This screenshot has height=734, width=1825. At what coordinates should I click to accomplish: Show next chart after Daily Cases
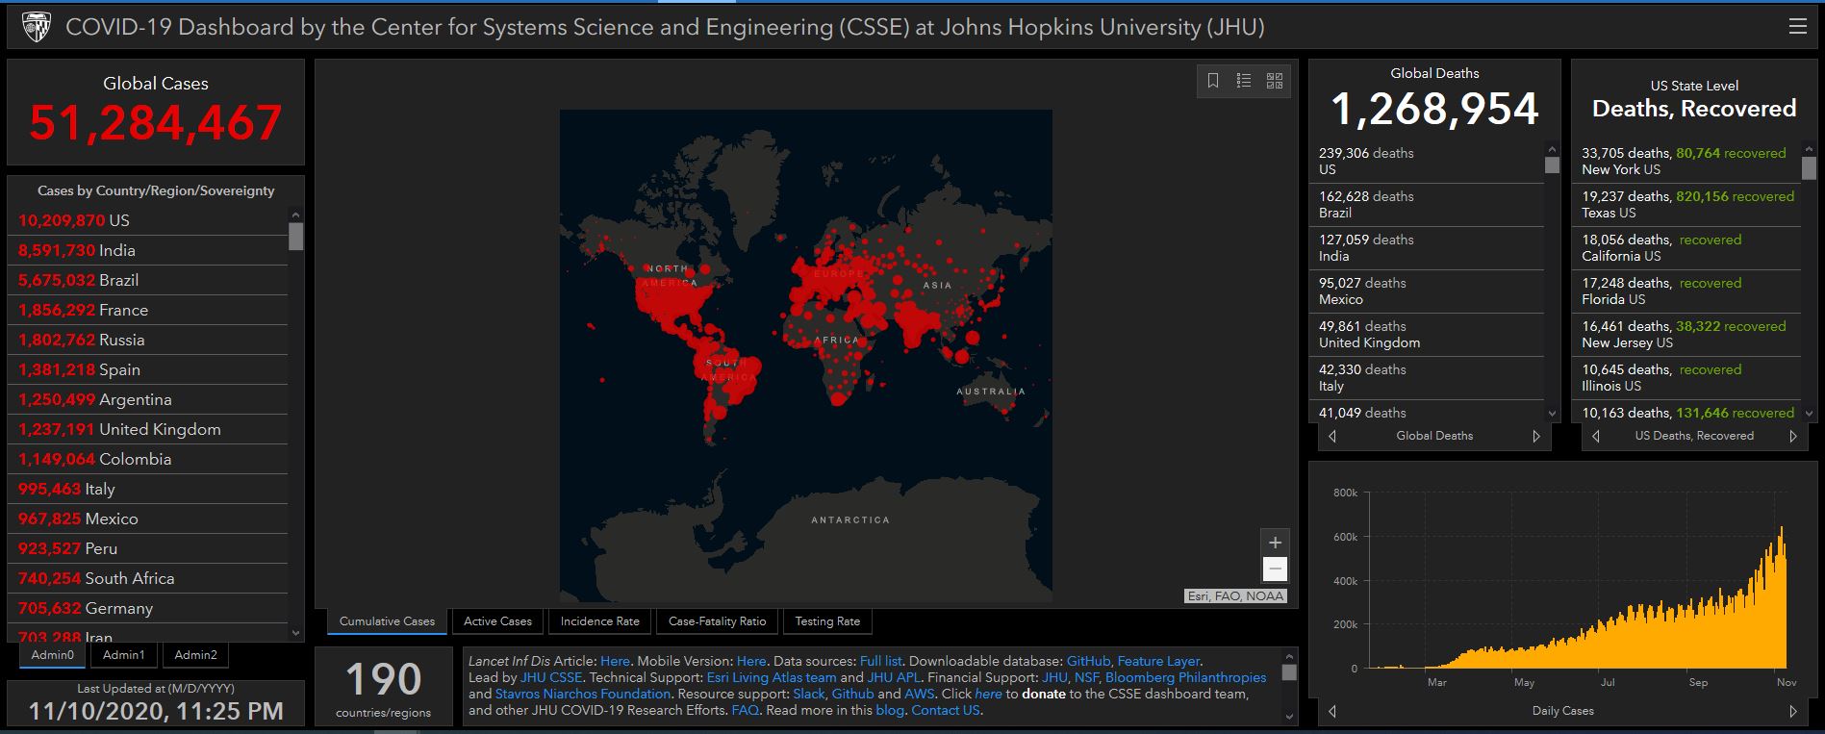(1793, 711)
